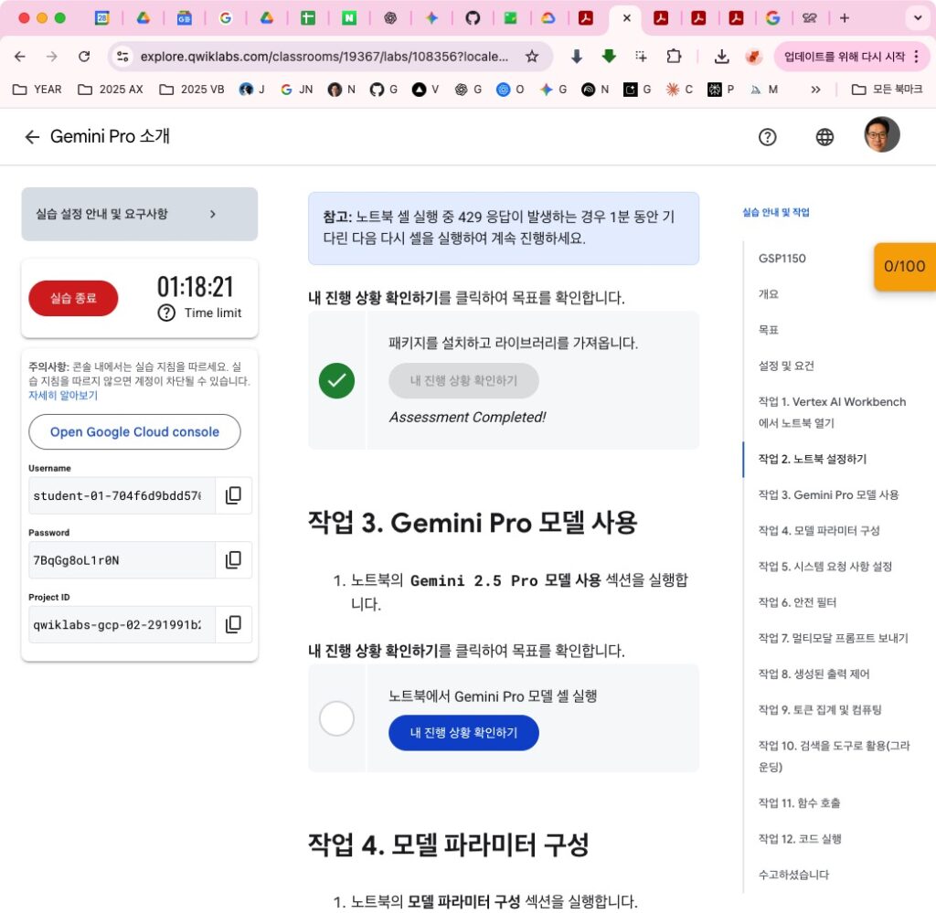Click the green completed checkmark indicator
Image resolution: width=936 pixels, height=913 pixels.
(336, 380)
